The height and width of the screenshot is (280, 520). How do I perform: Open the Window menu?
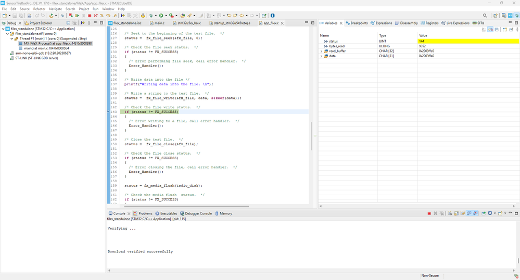(x=108, y=9)
